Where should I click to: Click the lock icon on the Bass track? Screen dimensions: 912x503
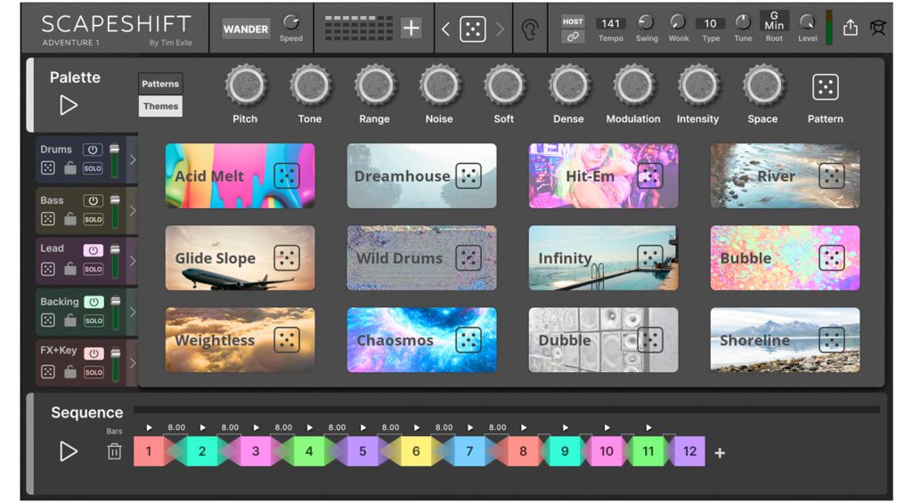[x=70, y=219]
